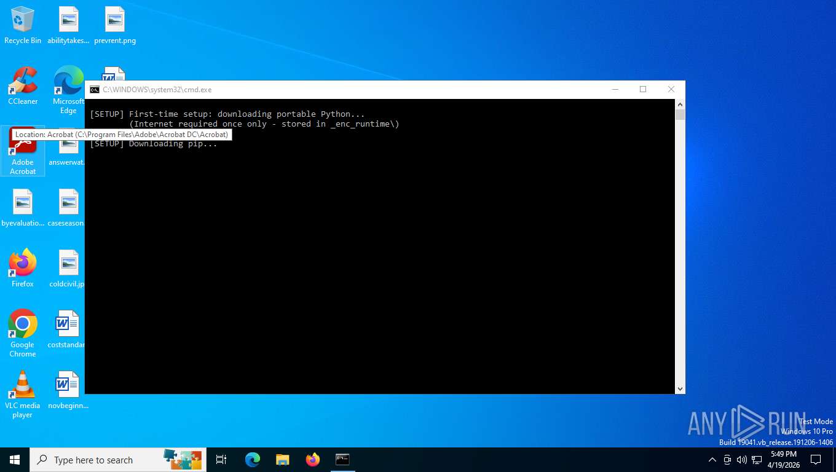Open the Recycle Bin desktop icon

(23, 25)
